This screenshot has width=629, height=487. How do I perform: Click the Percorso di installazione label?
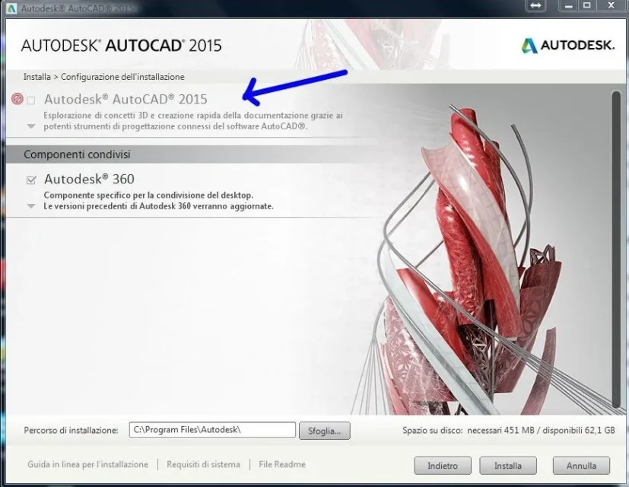71,431
